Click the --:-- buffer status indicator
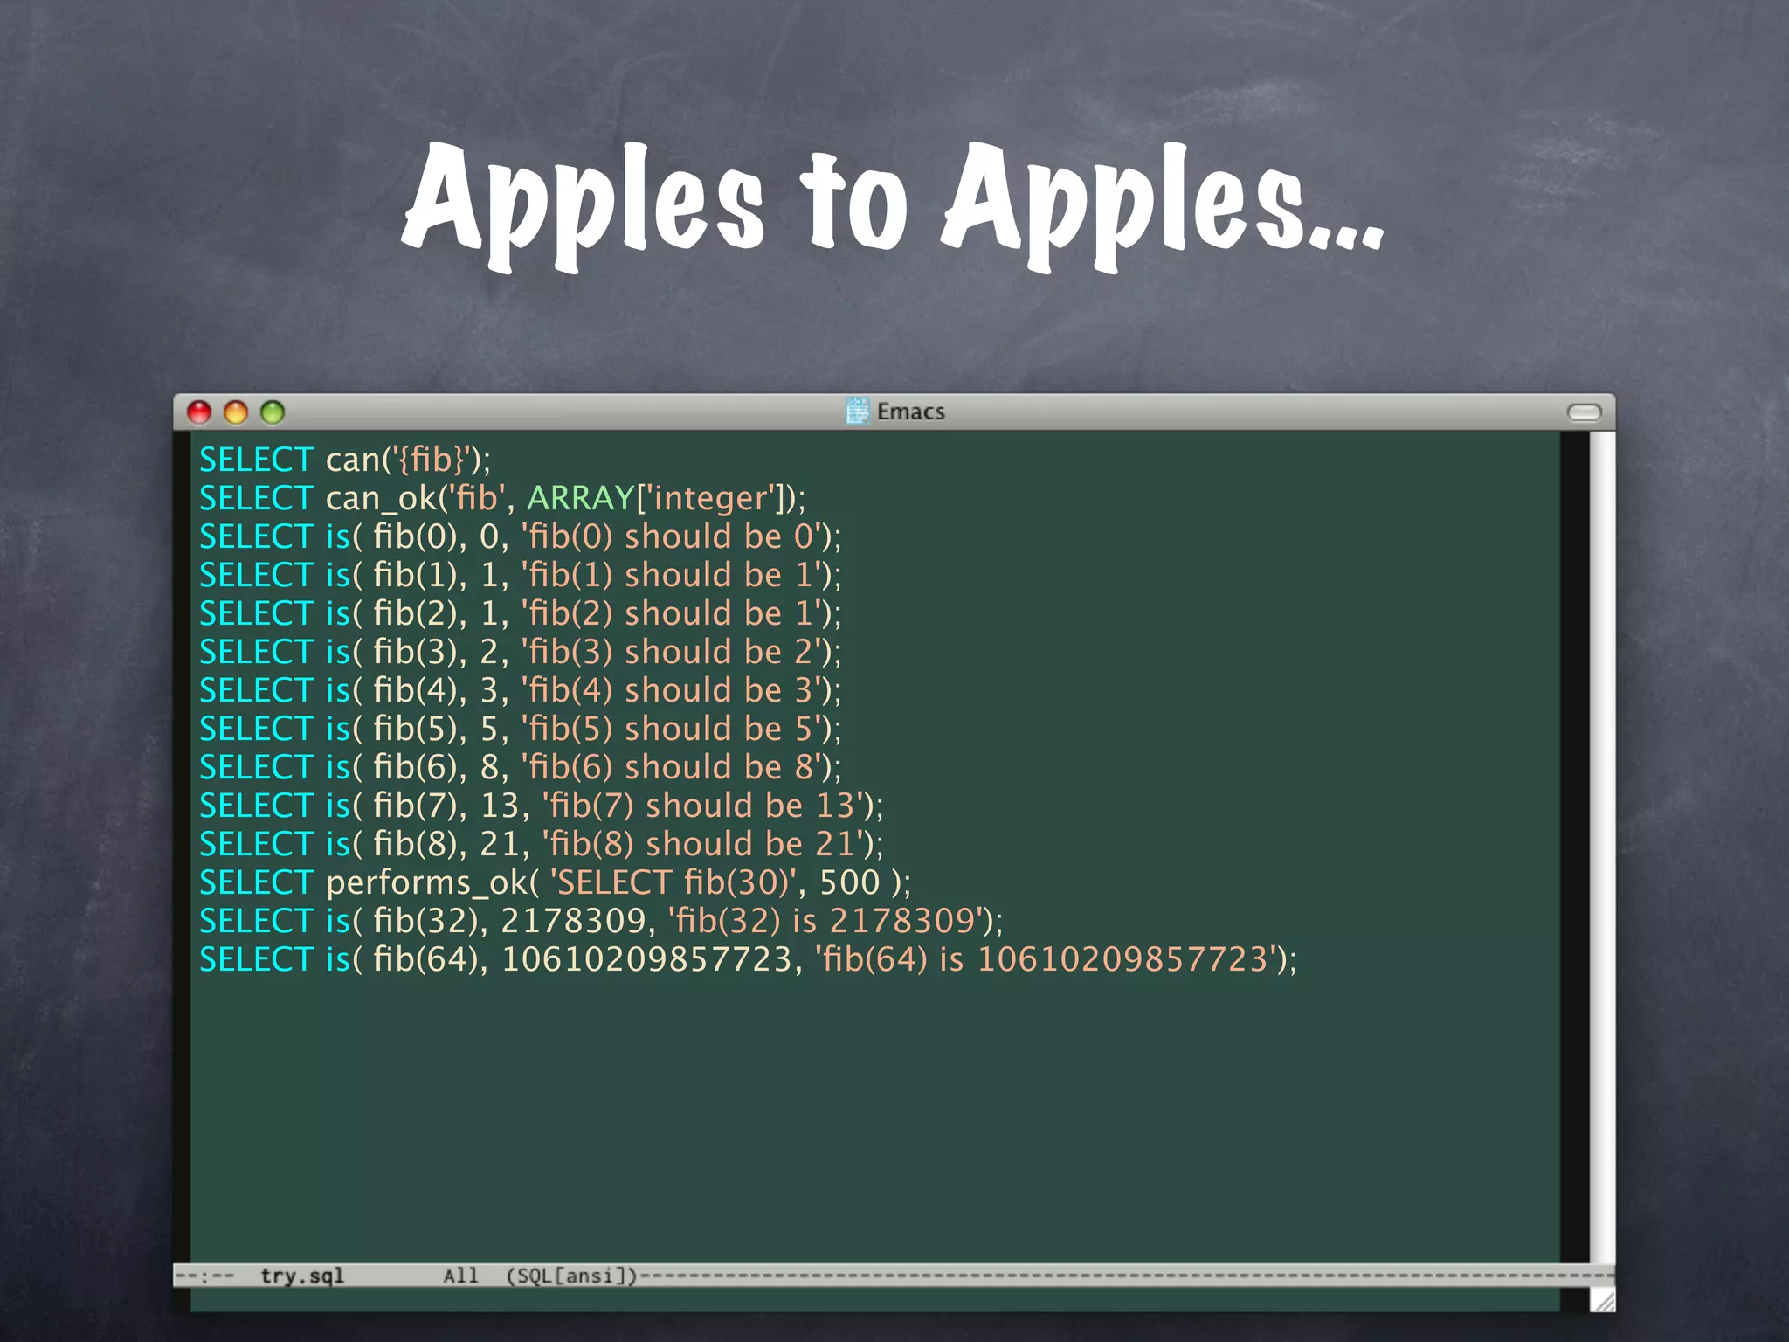 pos(204,1276)
